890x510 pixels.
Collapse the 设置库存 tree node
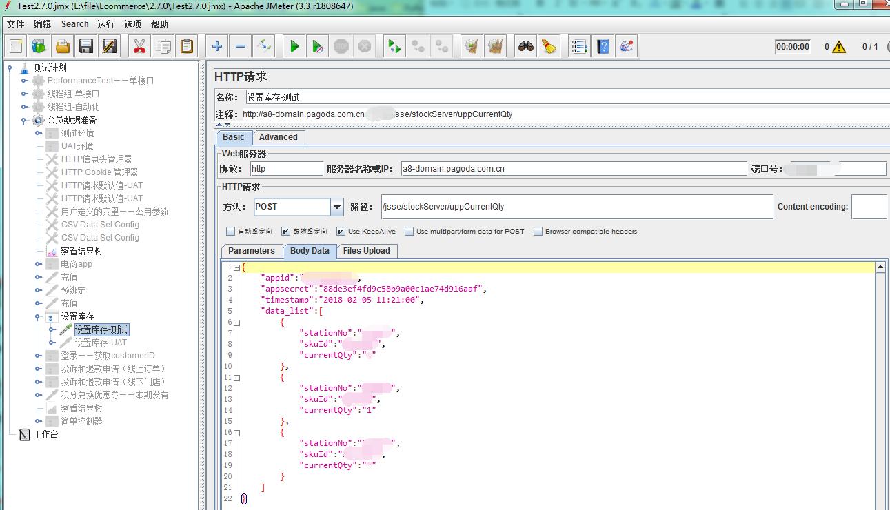click(x=38, y=316)
